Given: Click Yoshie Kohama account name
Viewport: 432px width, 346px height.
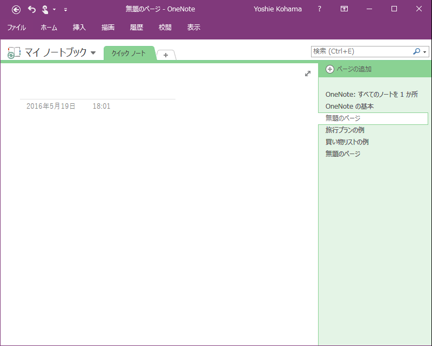Looking at the screenshot, I should point(278,9).
